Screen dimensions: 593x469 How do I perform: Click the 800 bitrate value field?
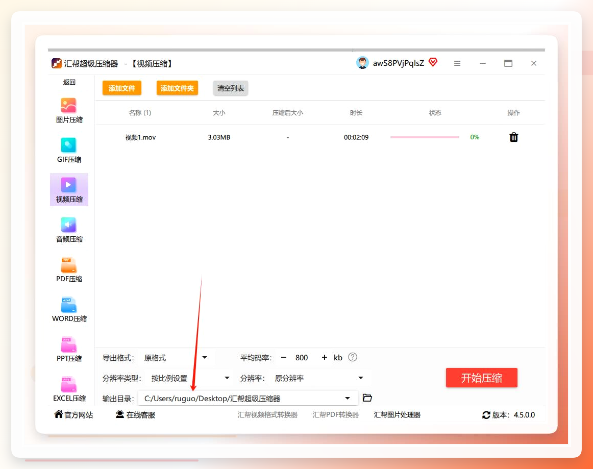[302, 358]
